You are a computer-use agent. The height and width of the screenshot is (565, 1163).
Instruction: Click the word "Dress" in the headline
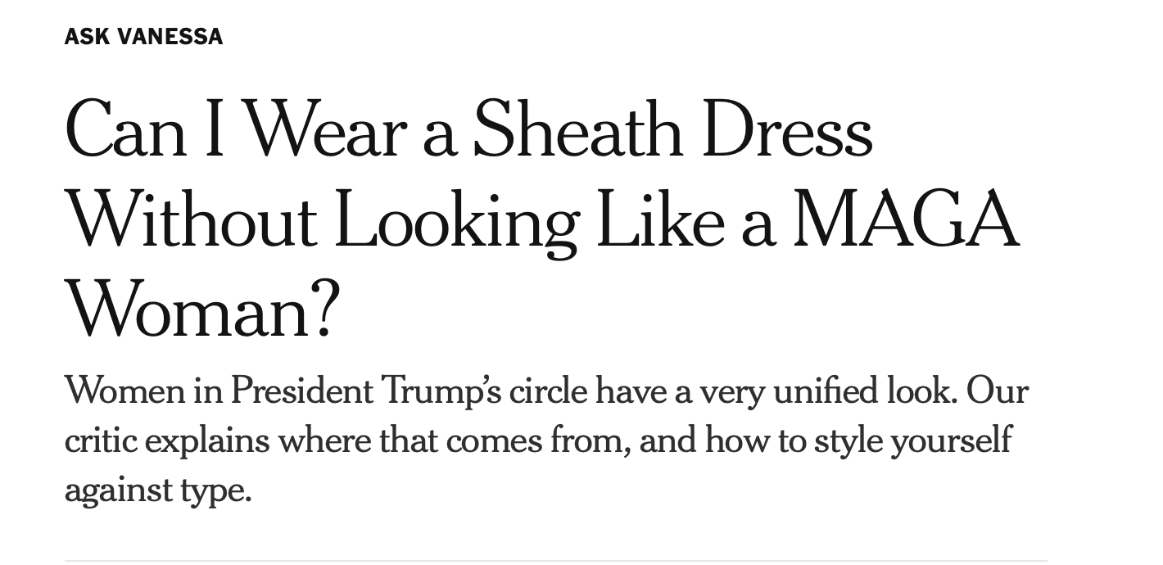(x=787, y=130)
